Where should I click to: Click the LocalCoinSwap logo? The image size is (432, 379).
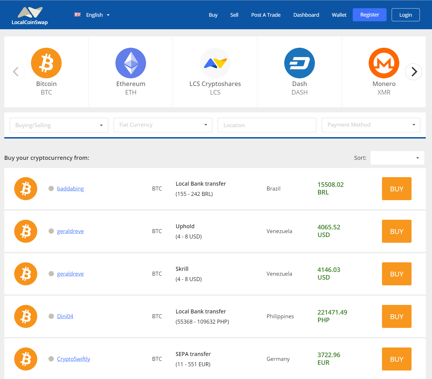tap(30, 15)
